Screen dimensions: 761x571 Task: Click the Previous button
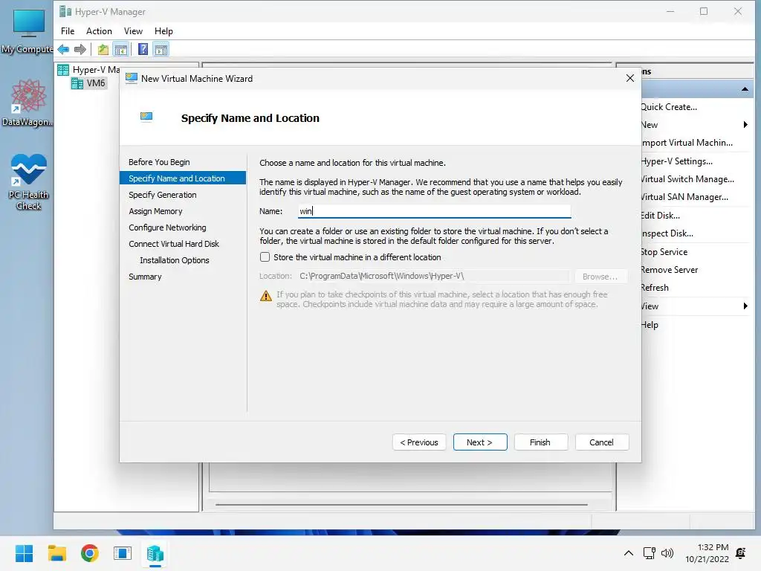(x=419, y=442)
